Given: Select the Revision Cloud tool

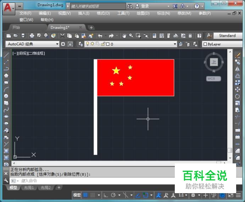Looking at the screenshot, I should (x=6, y=103).
